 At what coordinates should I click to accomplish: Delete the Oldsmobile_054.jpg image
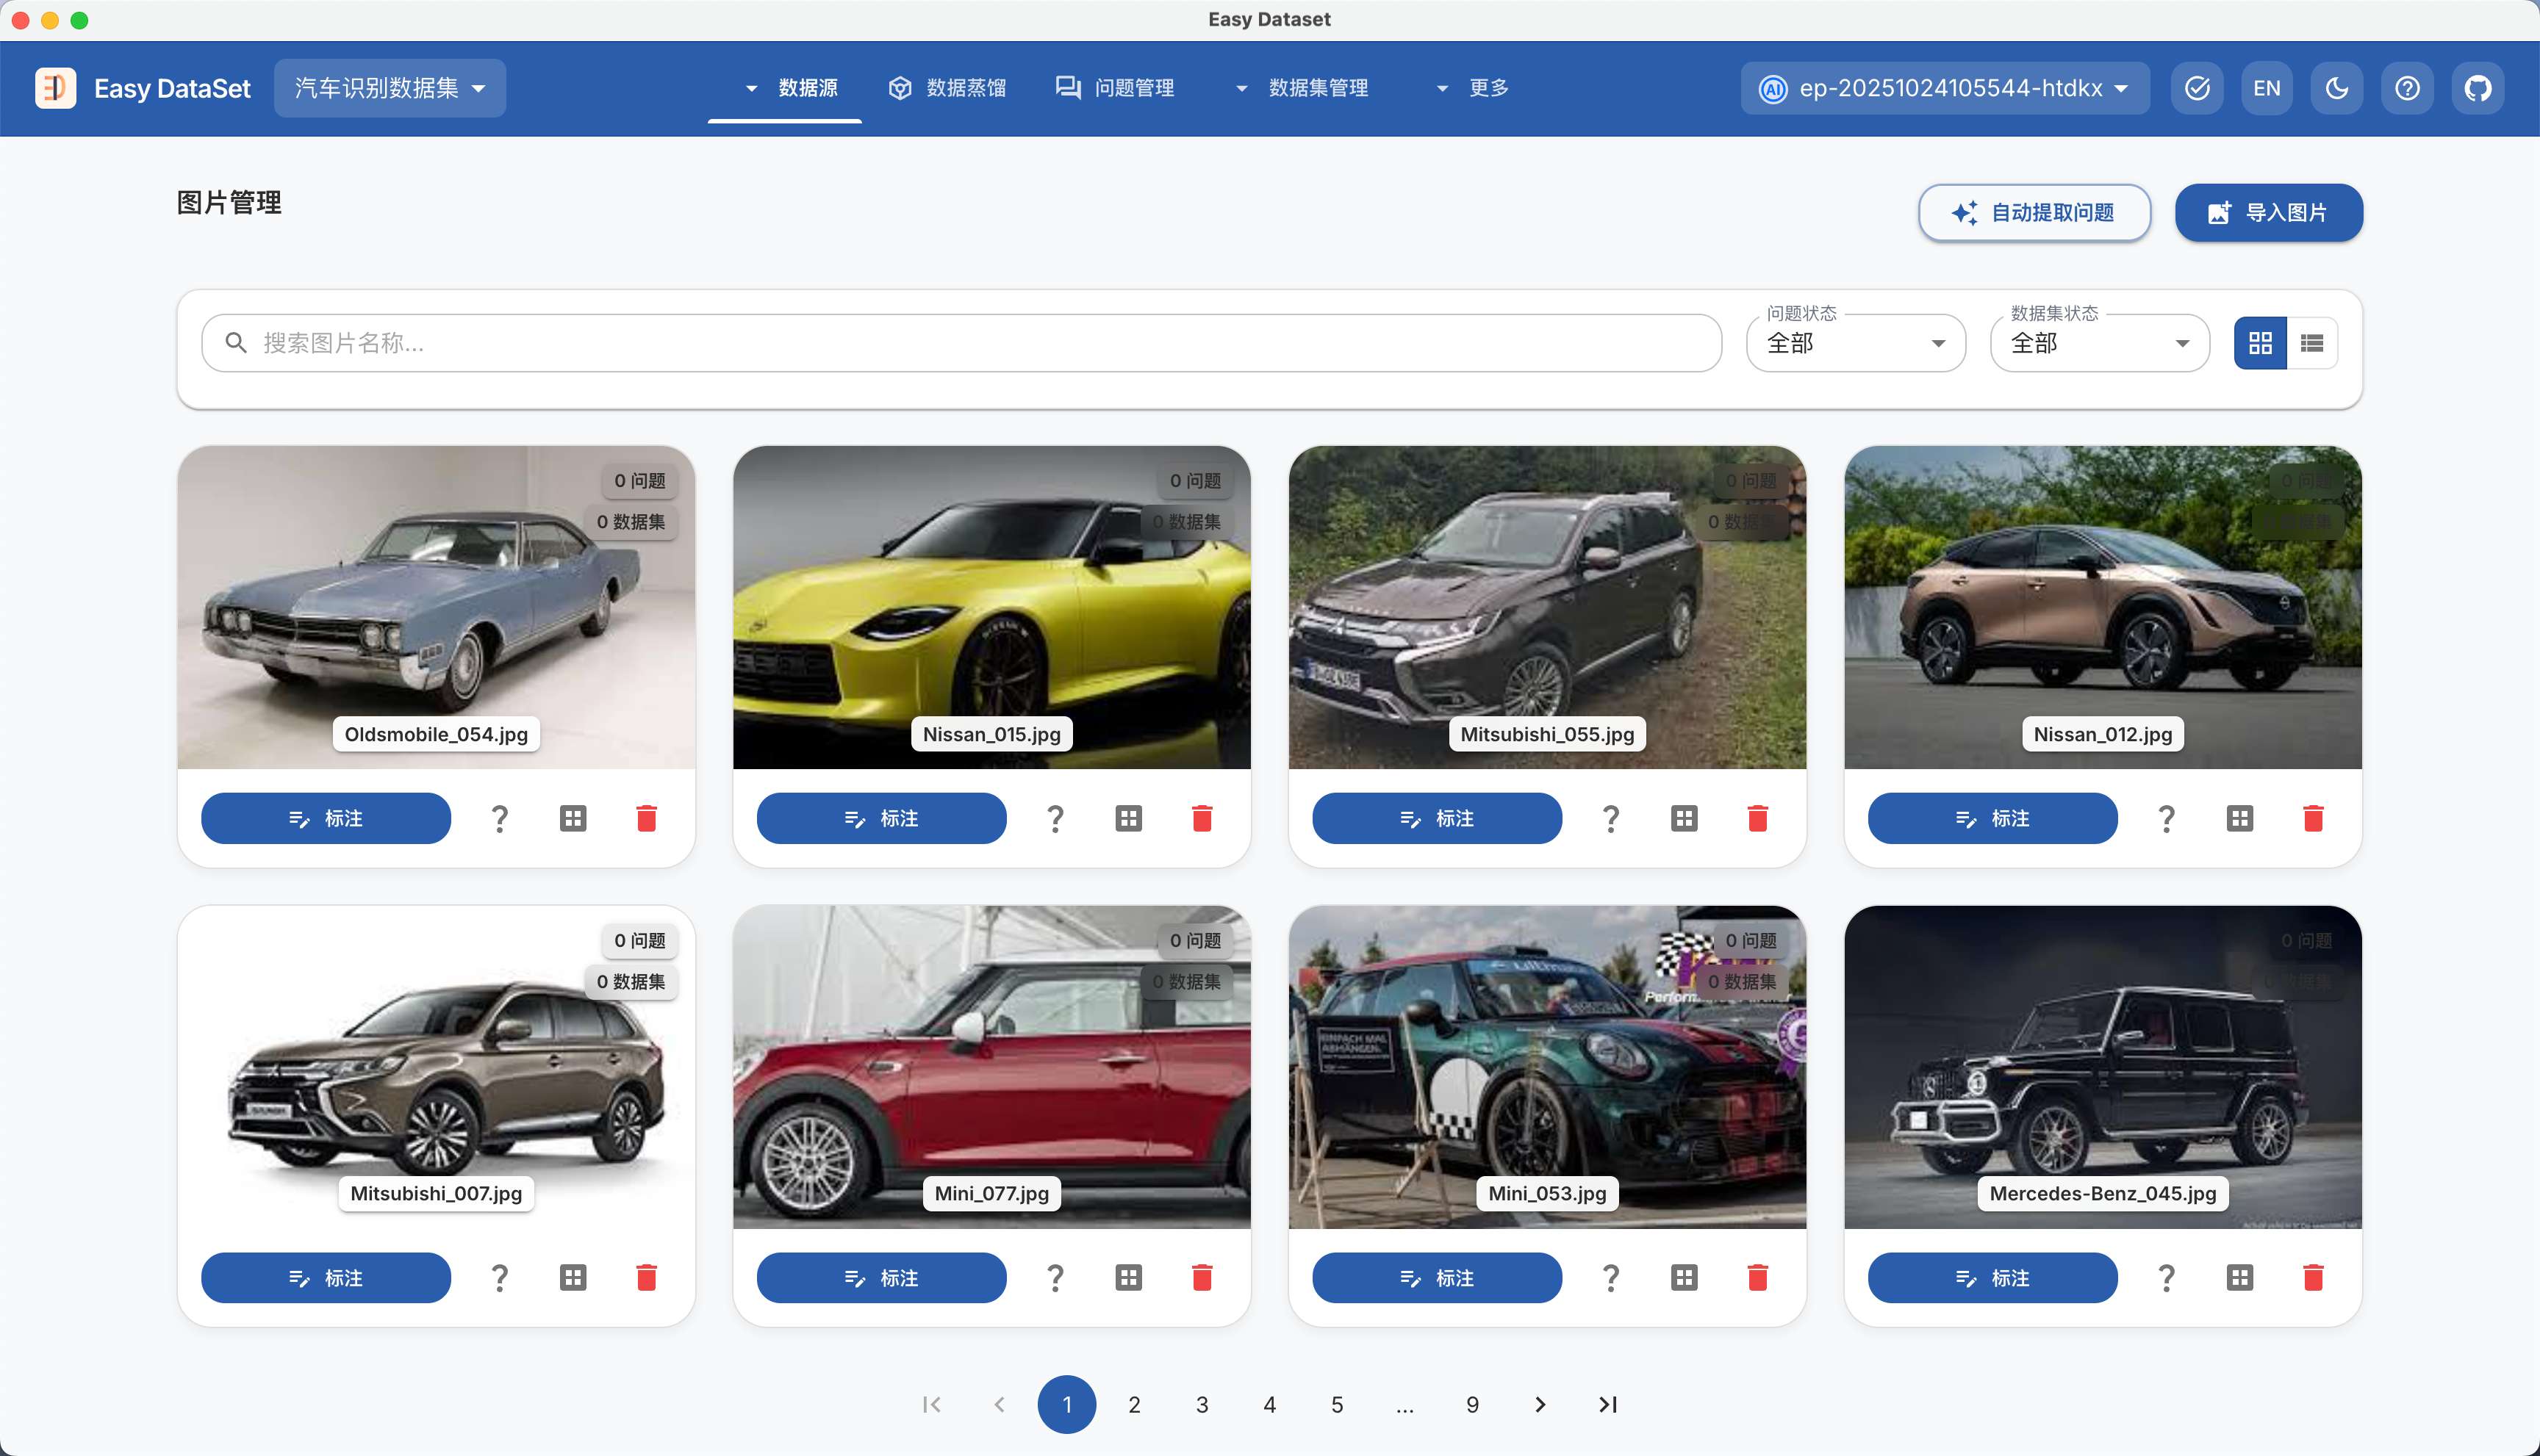pyautogui.click(x=646, y=818)
